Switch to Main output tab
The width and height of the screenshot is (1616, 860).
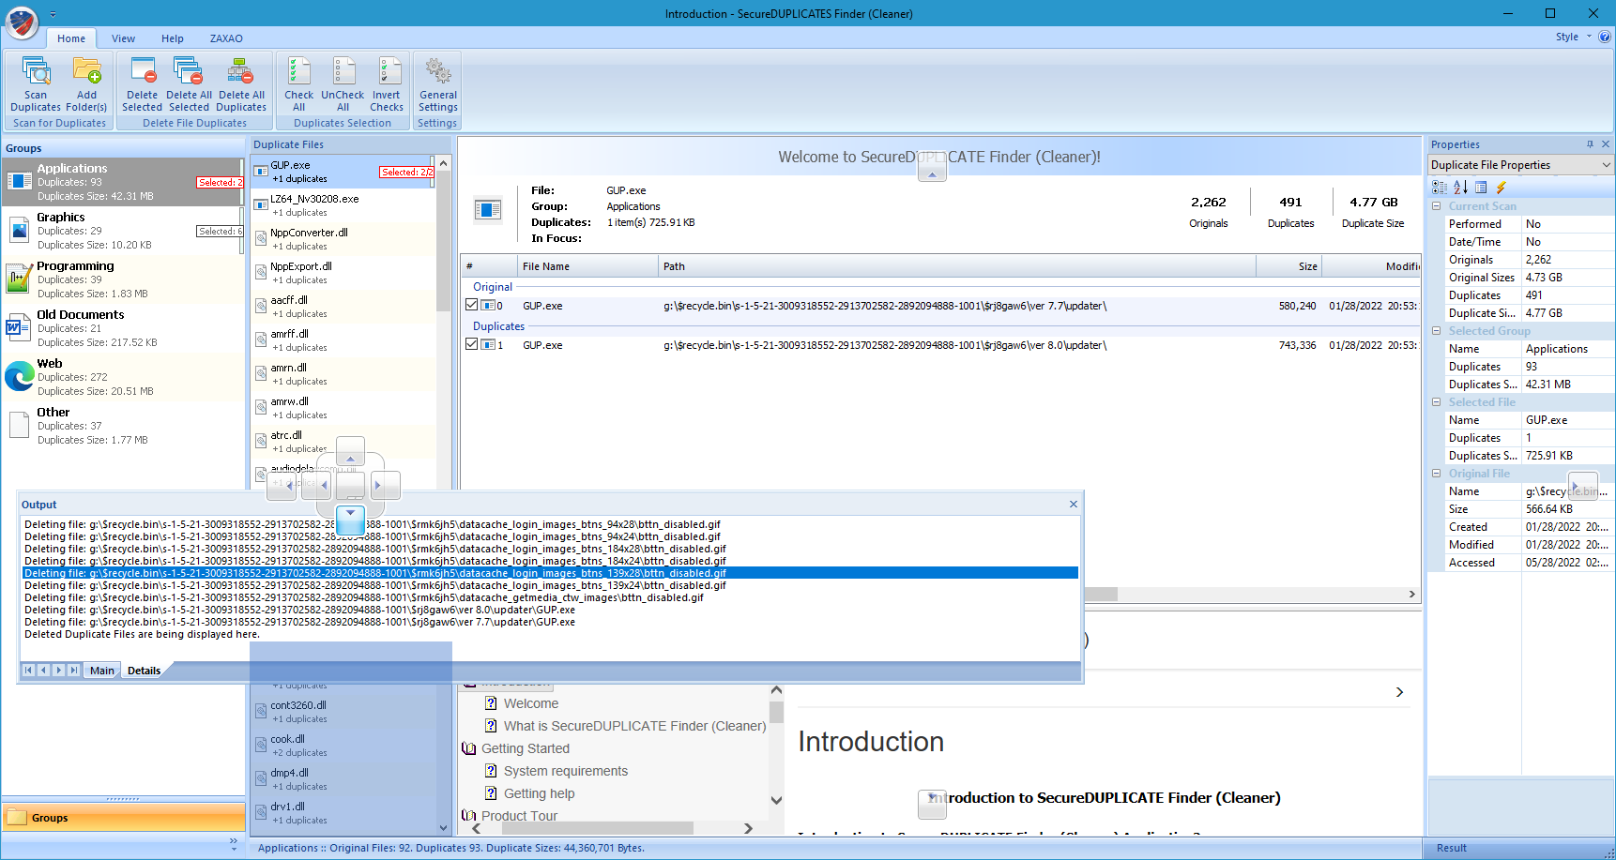pos(102,671)
